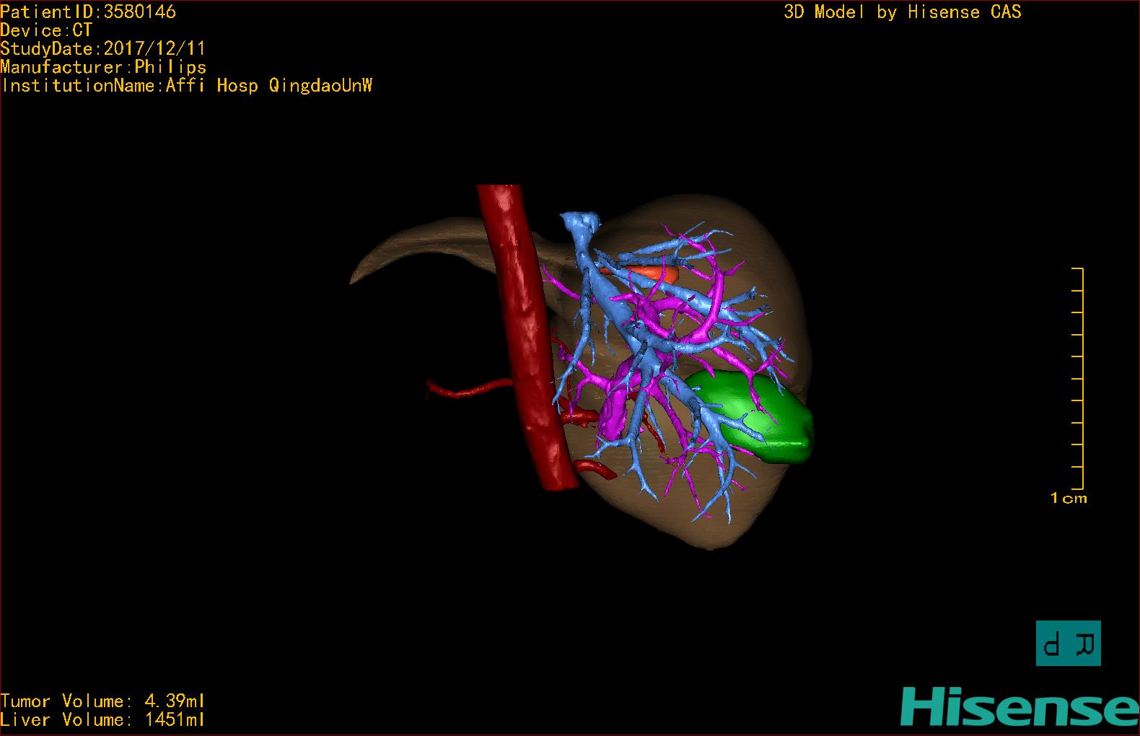Select the Liver Volume: 1451ml readout
This screenshot has height=736, width=1140.
(x=102, y=720)
